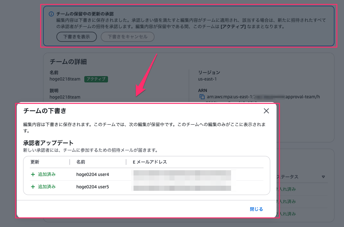Screen dimensions: 344x227
Task: Click the ARN value starting with arn:aws:mpa
Action: (x=263, y=97)
